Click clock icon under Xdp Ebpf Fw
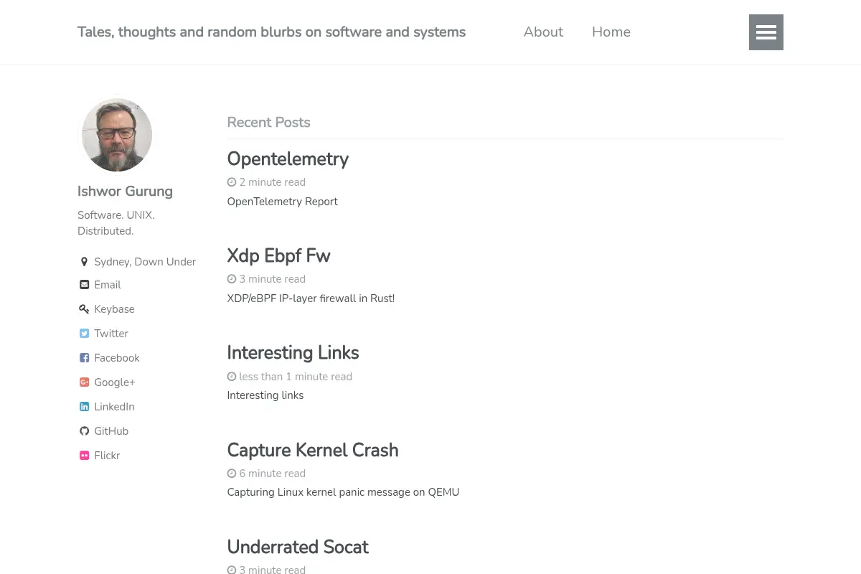This screenshot has width=861, height=574. (232, 279)
